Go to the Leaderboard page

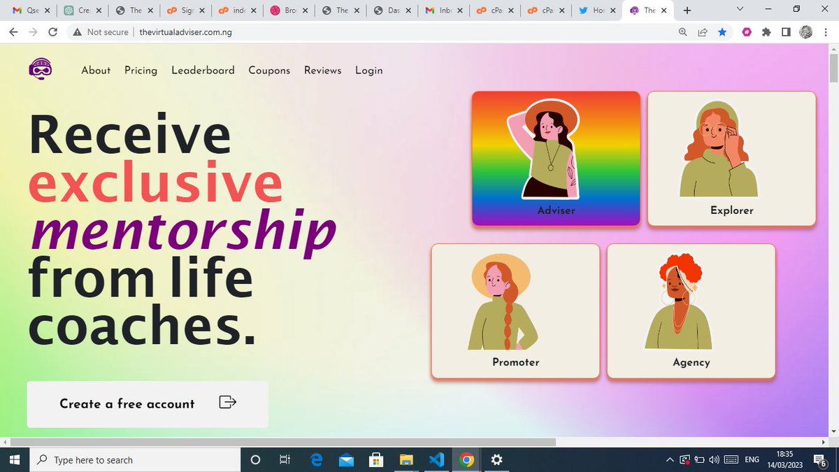203,71
